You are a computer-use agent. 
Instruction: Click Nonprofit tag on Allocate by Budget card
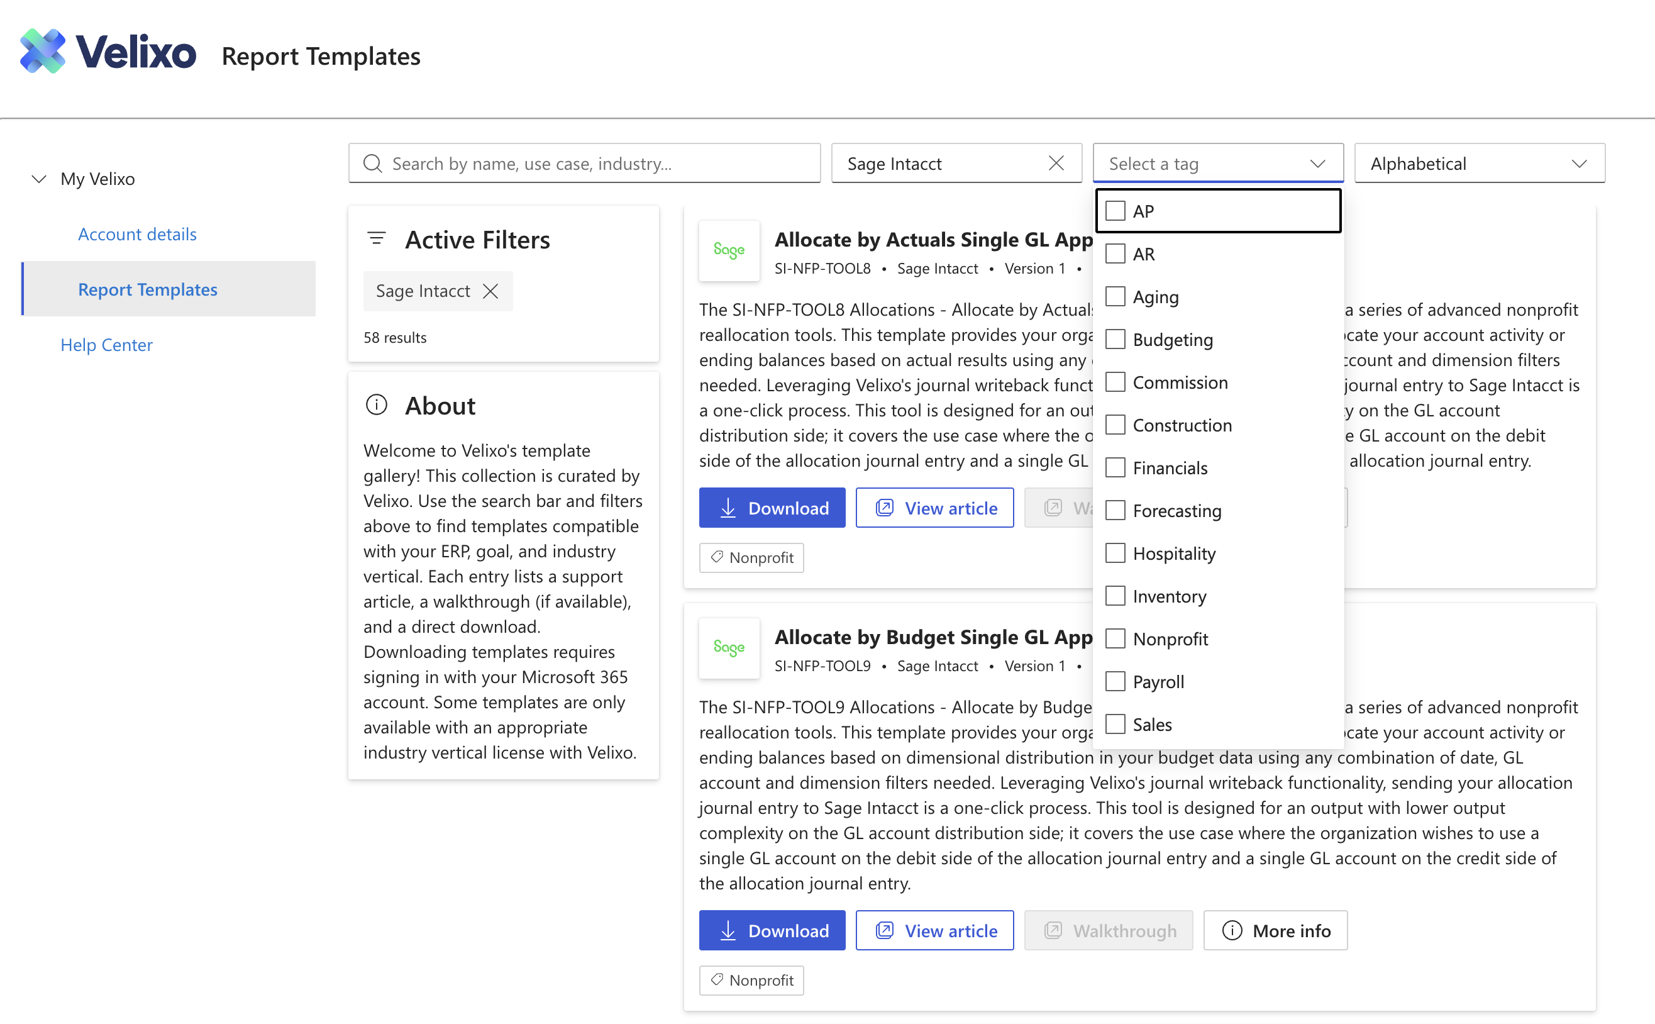coord(751,981)
